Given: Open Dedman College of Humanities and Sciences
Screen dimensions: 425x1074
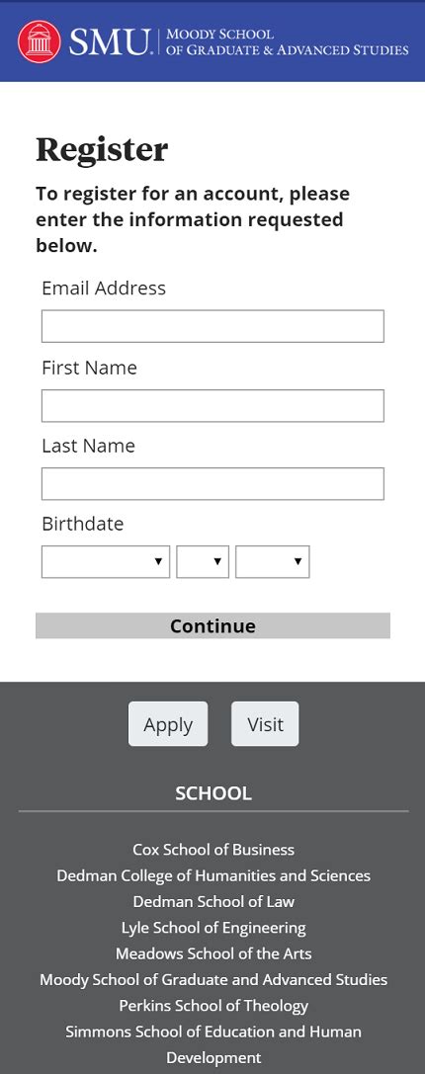Looking at the screenshot, I should 213,875.
